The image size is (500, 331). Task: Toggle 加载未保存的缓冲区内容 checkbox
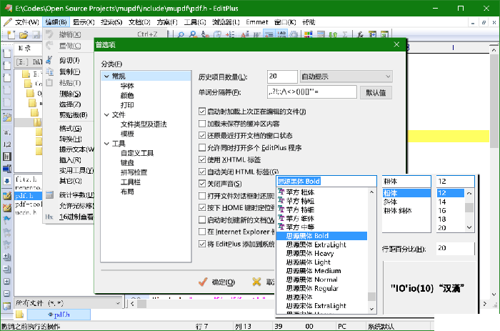point(202,124)
